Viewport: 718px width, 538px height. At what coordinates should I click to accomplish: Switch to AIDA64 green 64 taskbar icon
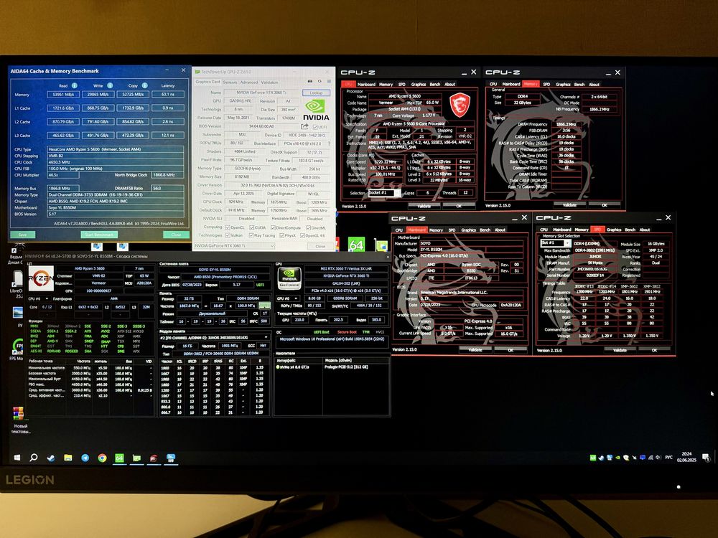[119, 458]
